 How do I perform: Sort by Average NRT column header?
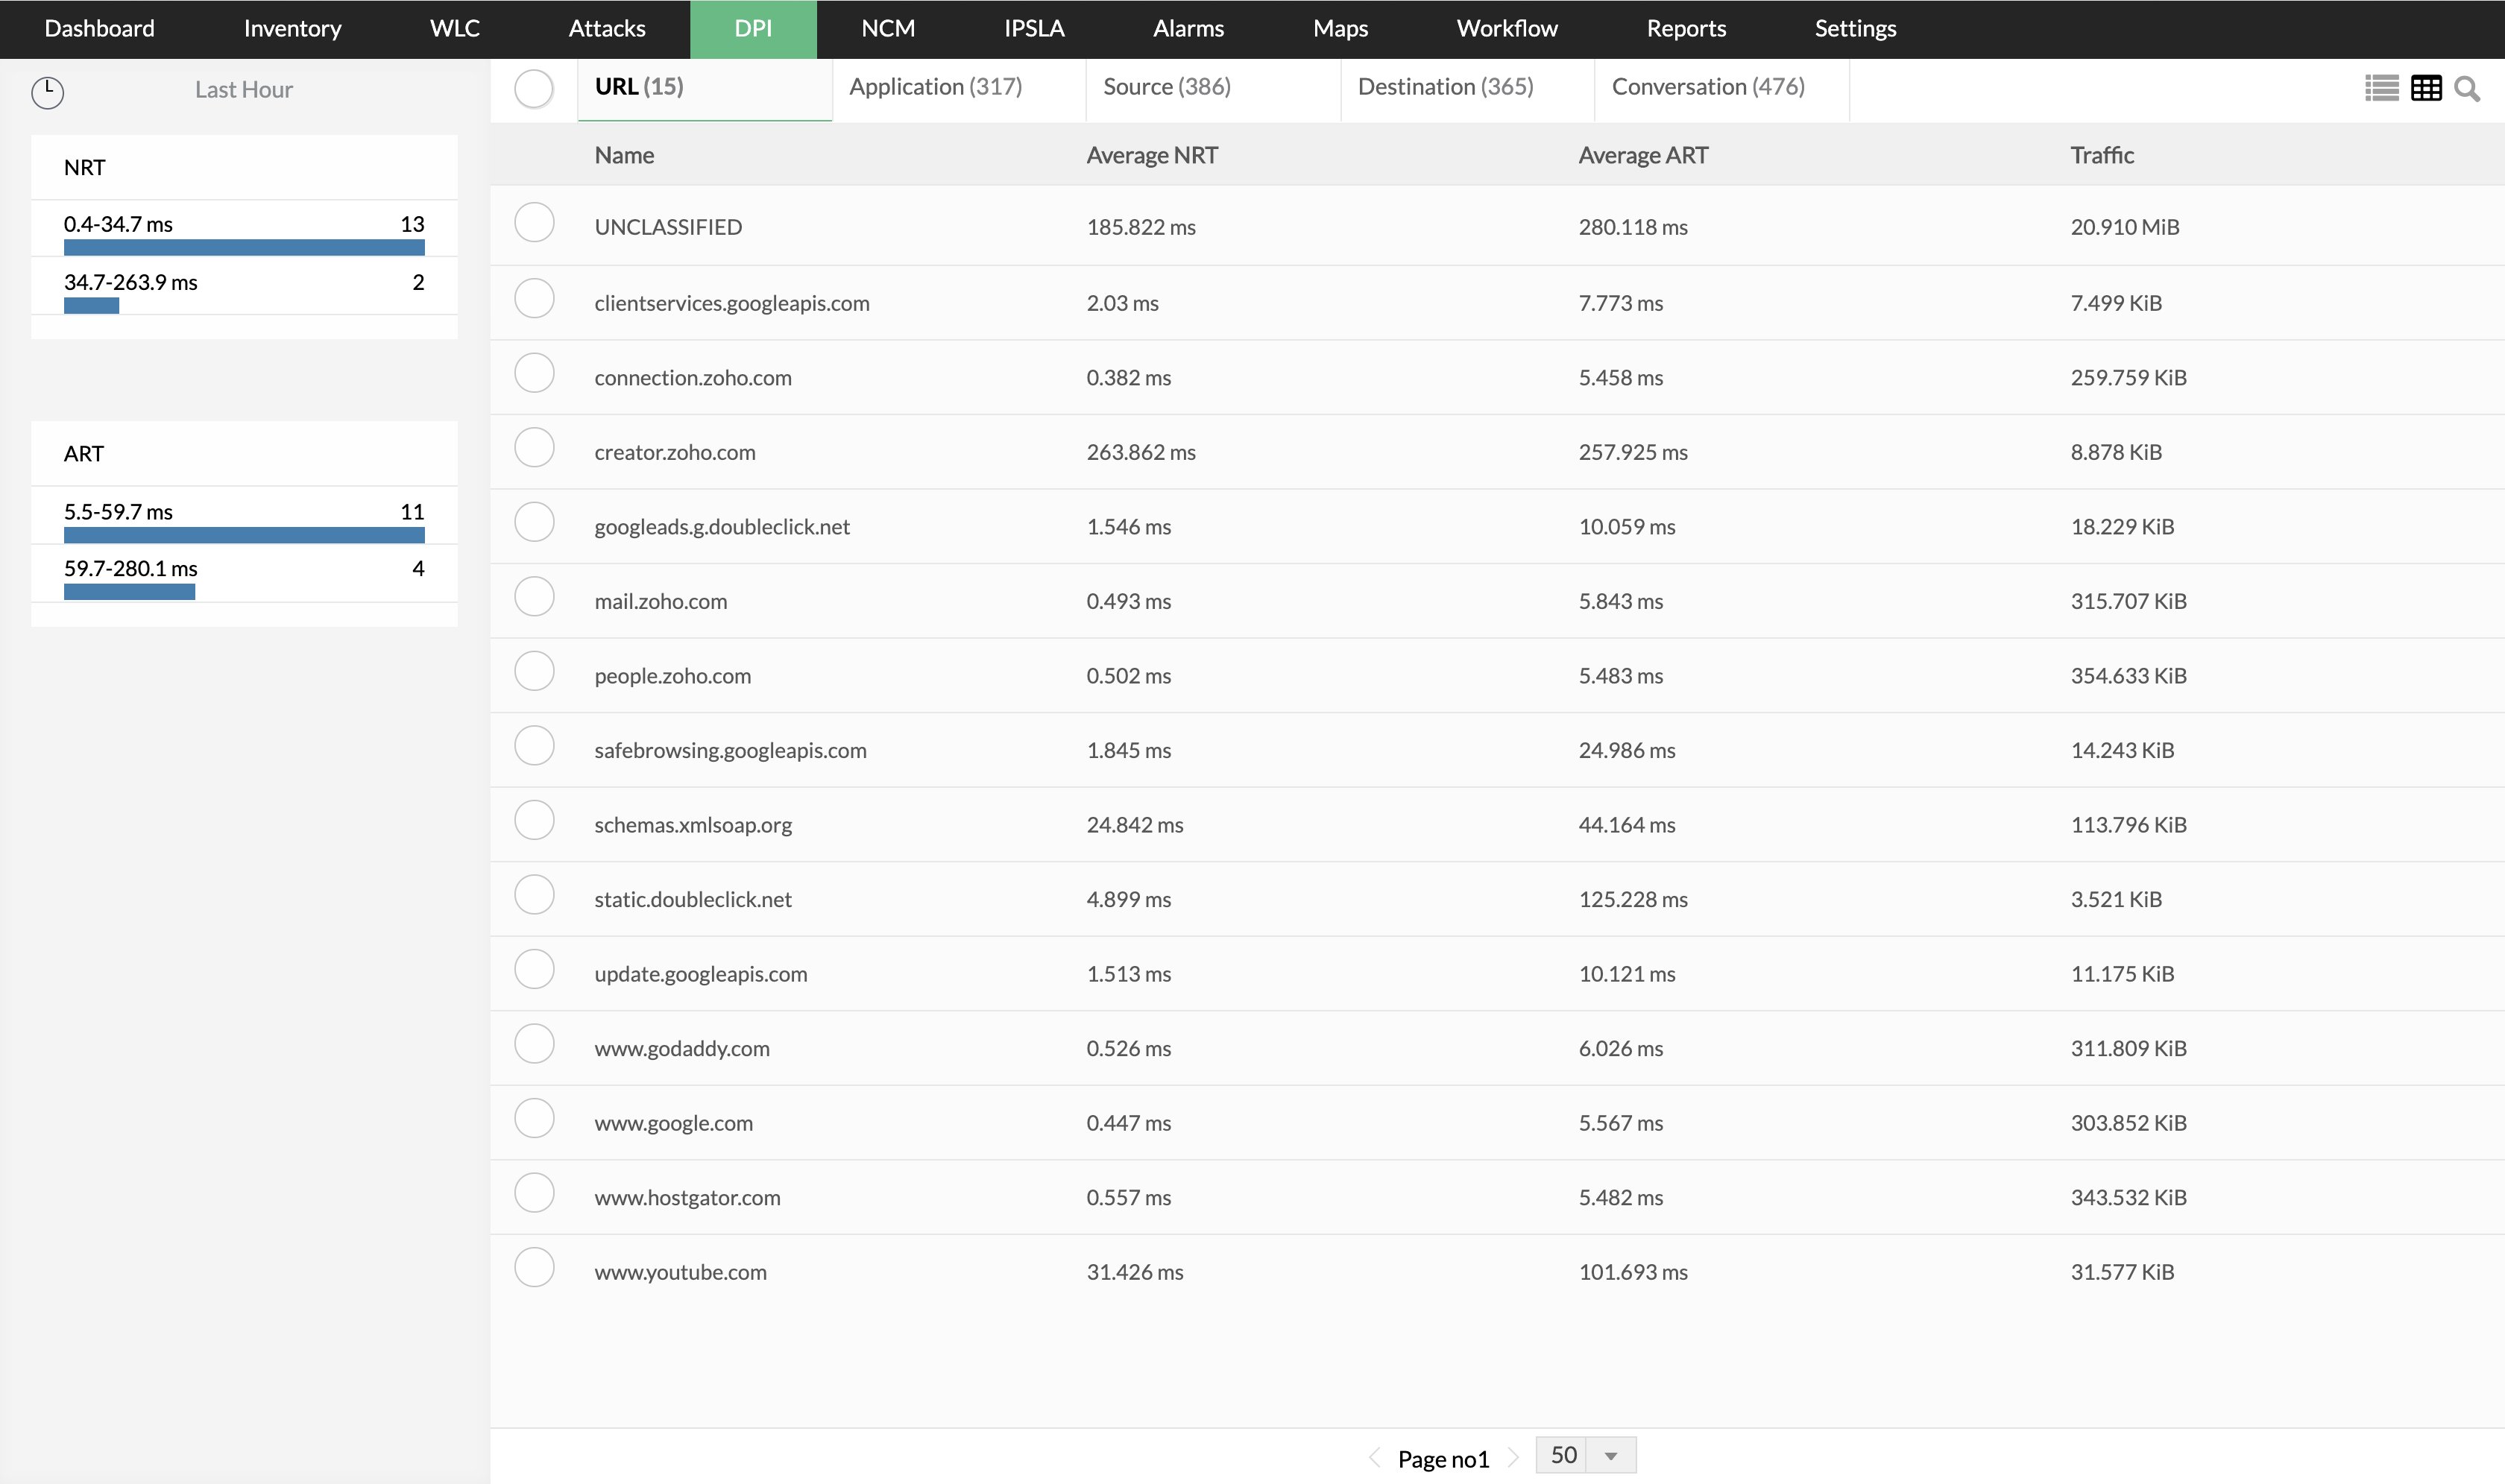point(1151,155)
